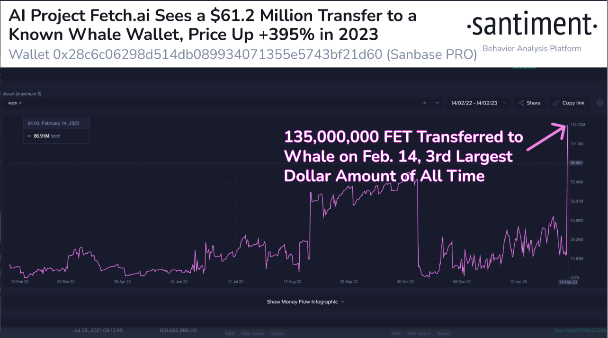This screenshot has height=338, width=608.
Task: Open the asset selector dropdown arrow
Action: click(x=437, y=103)
